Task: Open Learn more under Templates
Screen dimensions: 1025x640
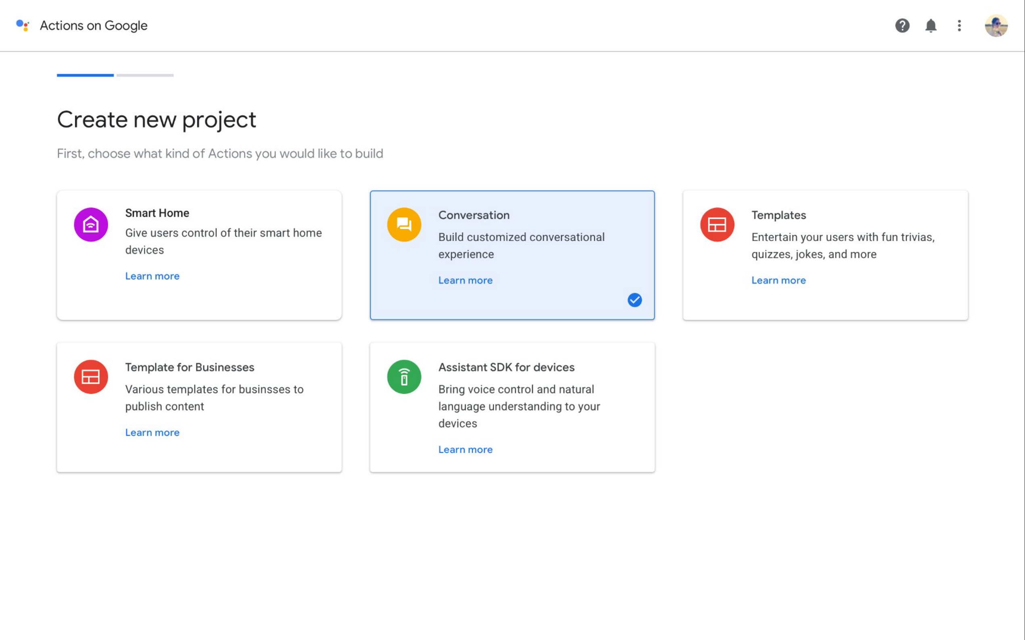Action: click(779, 280)
